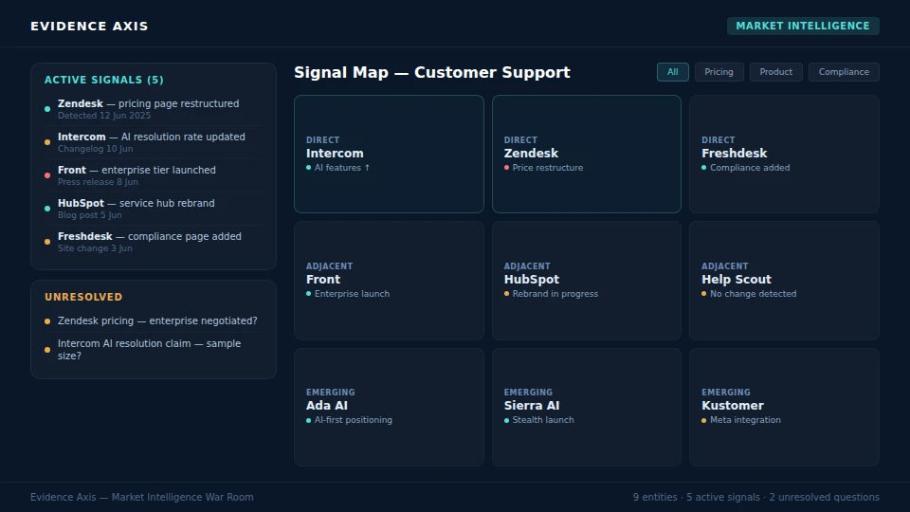This screenshot has width=910, height=512.
Task: Open Freshdesk compliance page added signal
Action: tap(154, 242)
